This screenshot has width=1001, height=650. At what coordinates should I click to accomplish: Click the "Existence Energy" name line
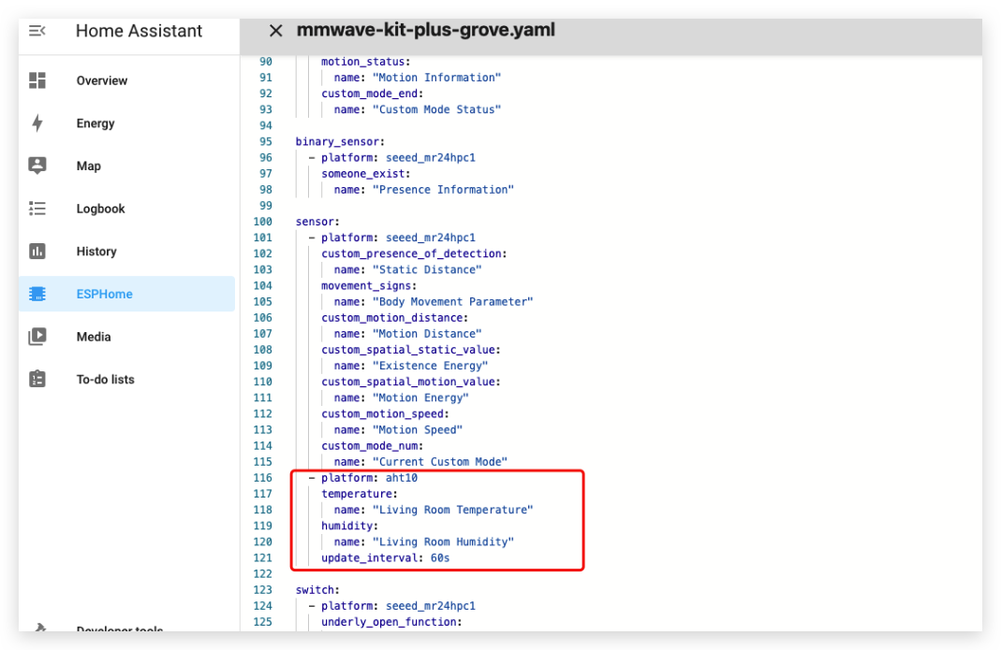[x=411, y=366]
